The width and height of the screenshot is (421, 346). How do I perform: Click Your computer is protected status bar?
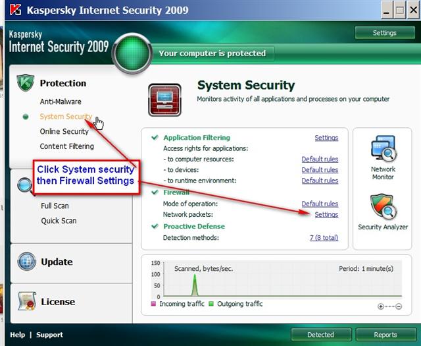click(212, 53)
